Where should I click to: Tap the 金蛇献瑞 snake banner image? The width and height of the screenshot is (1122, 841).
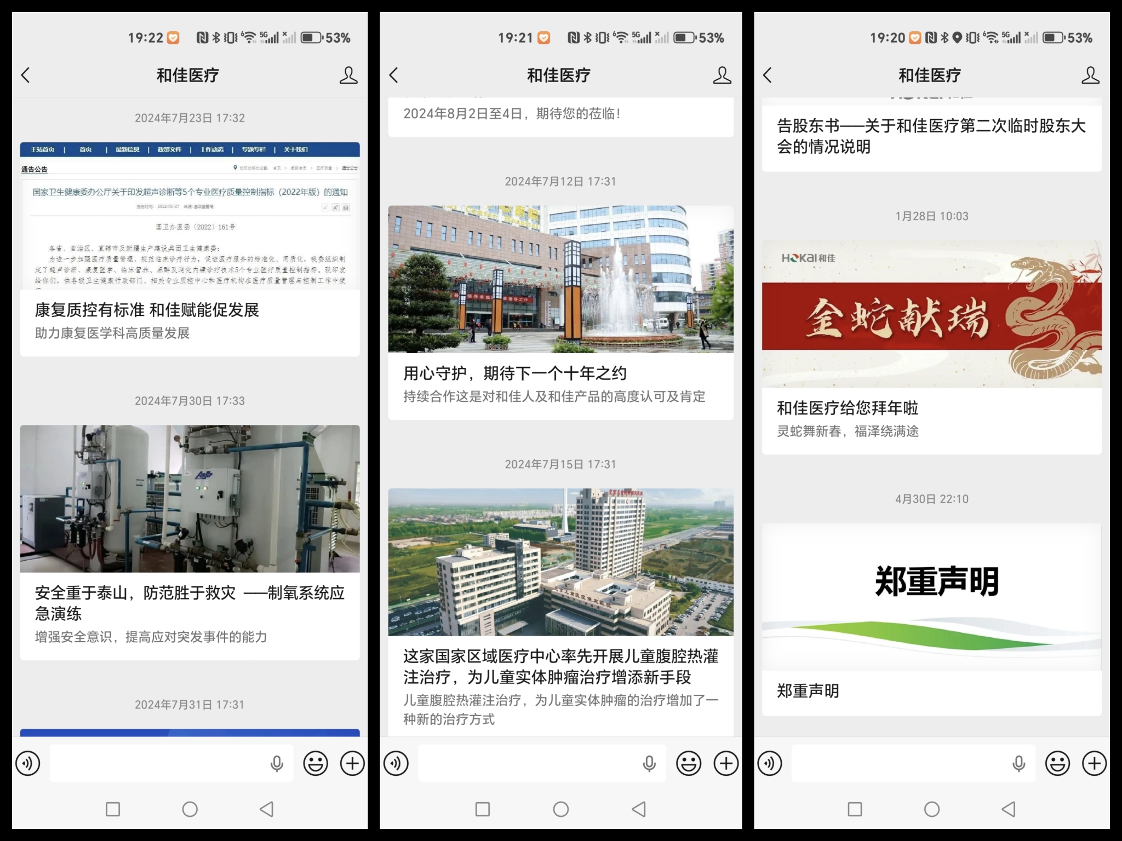pos(931,315)
